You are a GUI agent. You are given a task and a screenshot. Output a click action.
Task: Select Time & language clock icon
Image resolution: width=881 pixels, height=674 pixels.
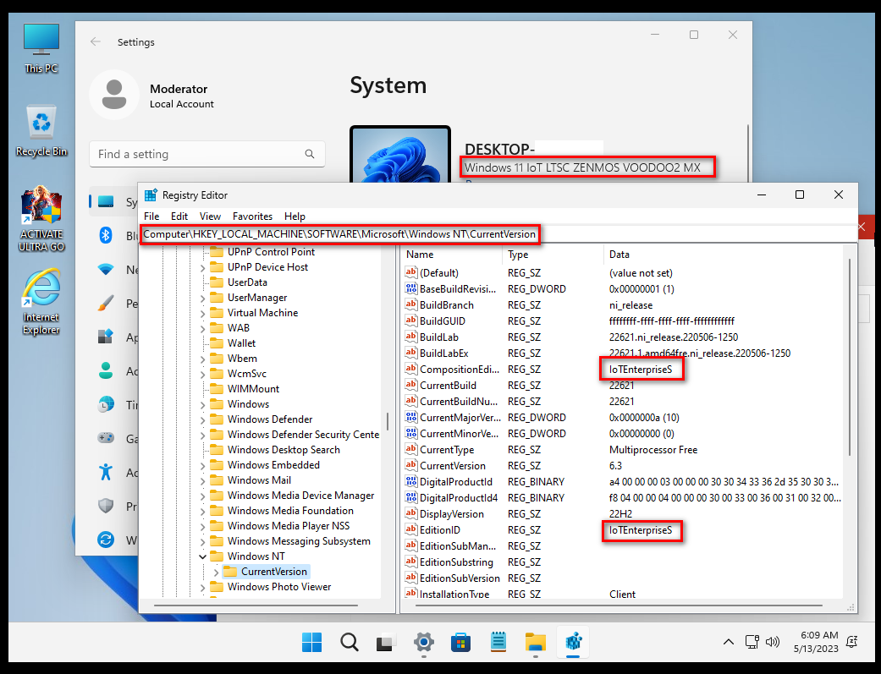coord(106,404)
